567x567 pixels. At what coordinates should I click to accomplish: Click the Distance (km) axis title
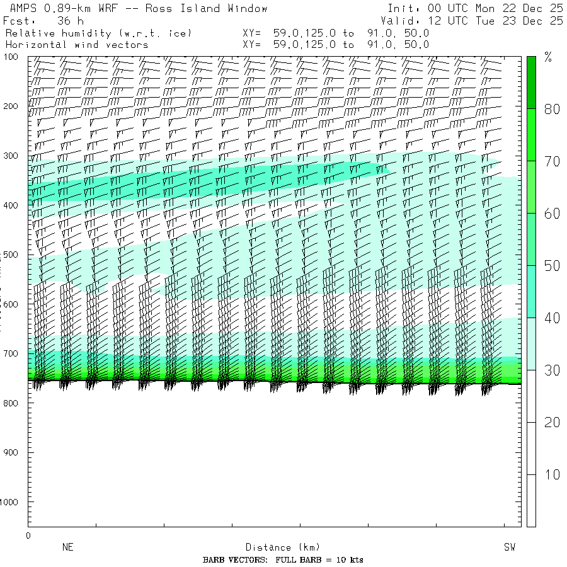(277, 547)
